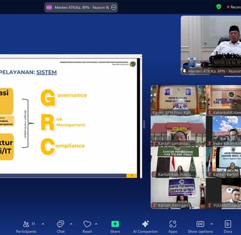This screenshot has height=235, width=241.
Task: Click the sharing options circle next to Nusron W.
Action: pos(114,8)
